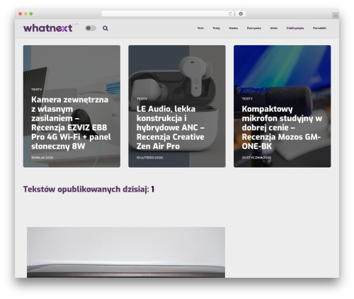The height and width of the screenshot is (299, 354).
Task: Click TESTY tag on the Mozos card
Action: point(247,99)
